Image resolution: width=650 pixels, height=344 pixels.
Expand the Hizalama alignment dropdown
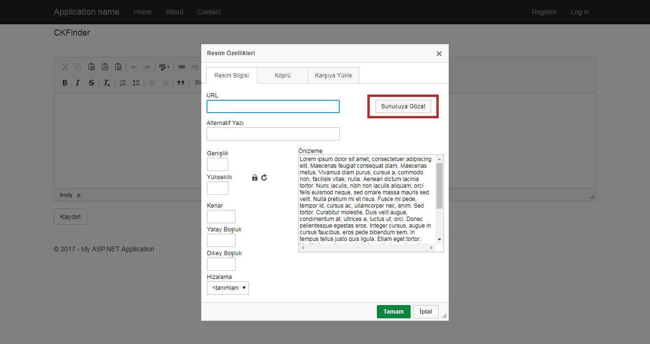coord(227,287)
